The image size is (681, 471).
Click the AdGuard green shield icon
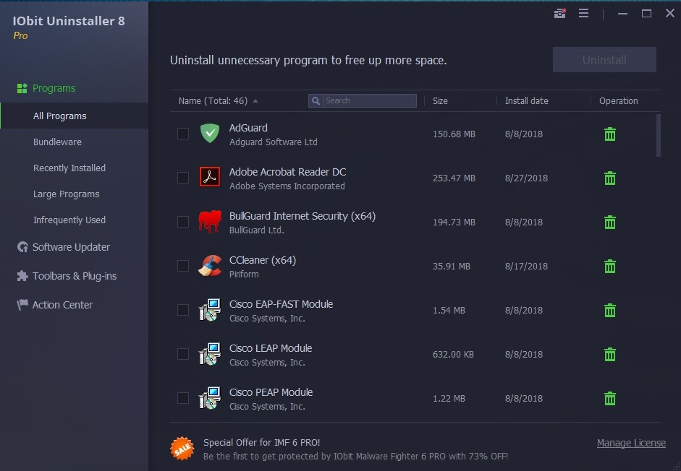pos(210,133)
